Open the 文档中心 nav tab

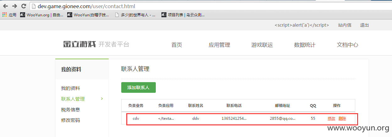coord(347,45)
